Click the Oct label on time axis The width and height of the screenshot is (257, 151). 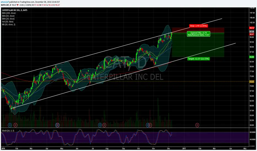(x=138, y=149)
